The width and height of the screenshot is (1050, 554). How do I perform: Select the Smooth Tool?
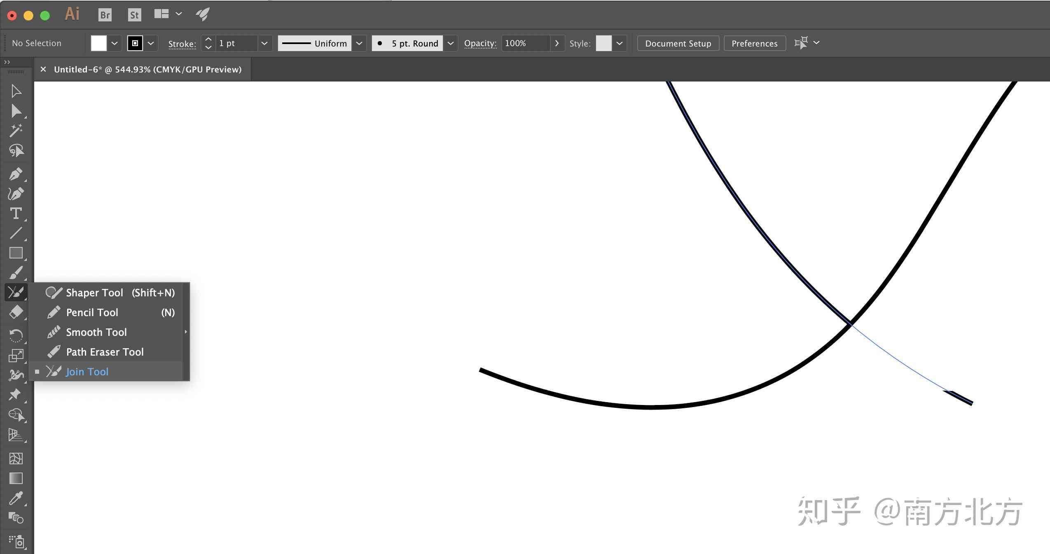click(96, 332)
